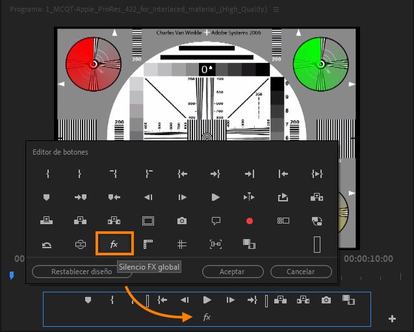The height and width of the screenshot is (332, 414).
Task: Click Mark Out in the Button Editor
Action: (79, 174)
